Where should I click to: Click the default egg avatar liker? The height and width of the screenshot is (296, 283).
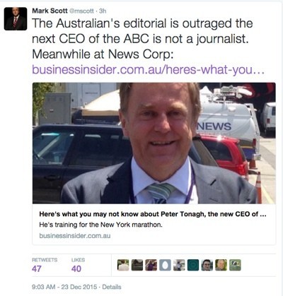coord(165,265)
